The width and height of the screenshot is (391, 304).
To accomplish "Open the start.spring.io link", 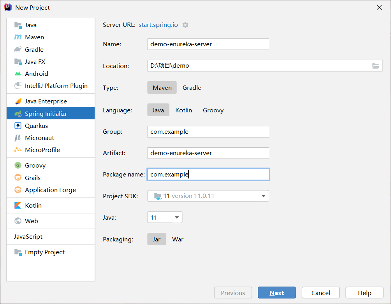I will pos(158,24).
